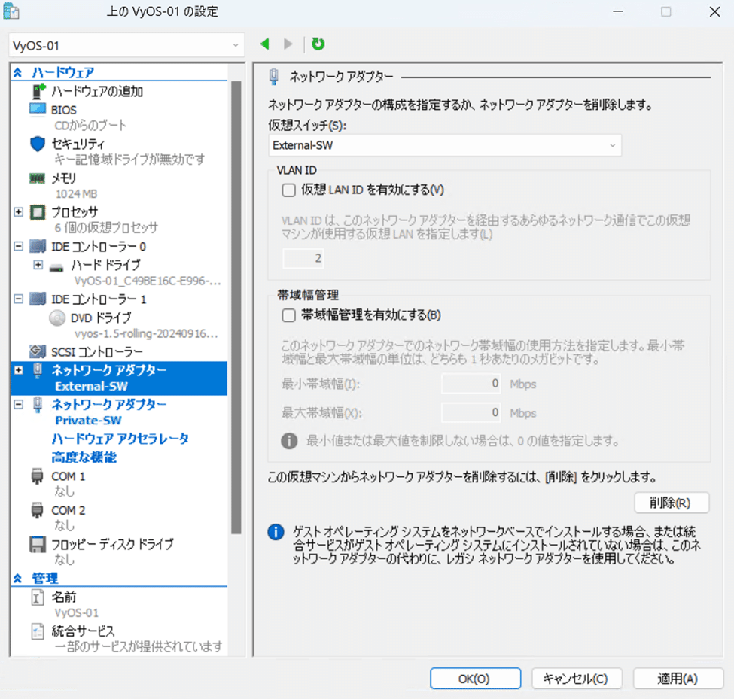
Task: Select the CDからのブート subtext
Action: (90, 125)
